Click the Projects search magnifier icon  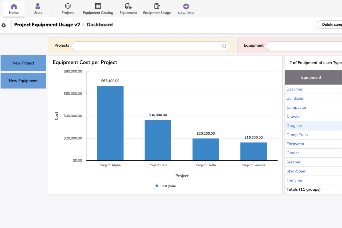(x=224, y=46)
